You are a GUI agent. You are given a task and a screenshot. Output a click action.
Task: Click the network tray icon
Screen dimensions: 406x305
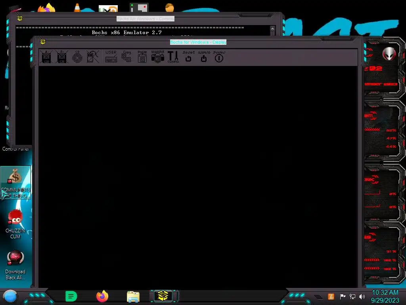[352, 296]
